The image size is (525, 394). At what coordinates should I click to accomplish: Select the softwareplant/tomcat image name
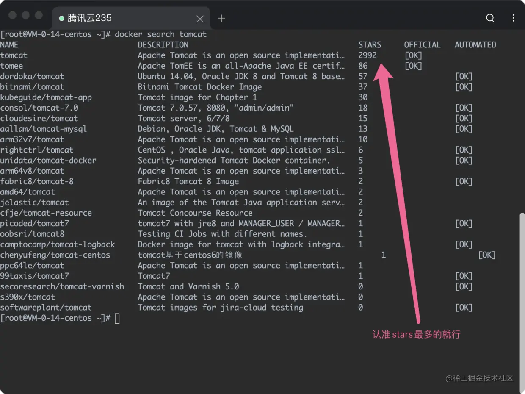(46, 308)
